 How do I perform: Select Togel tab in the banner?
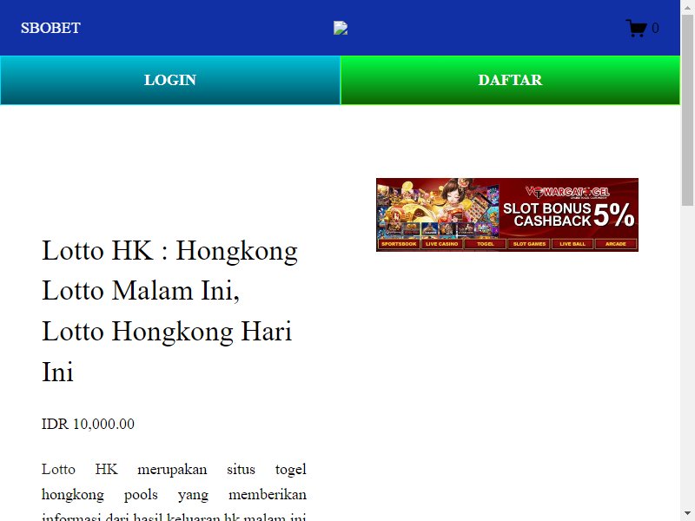pos(486,244)
